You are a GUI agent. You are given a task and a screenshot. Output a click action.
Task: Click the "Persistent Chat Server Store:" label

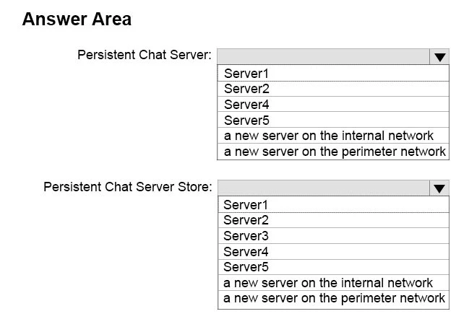(128, 187)
